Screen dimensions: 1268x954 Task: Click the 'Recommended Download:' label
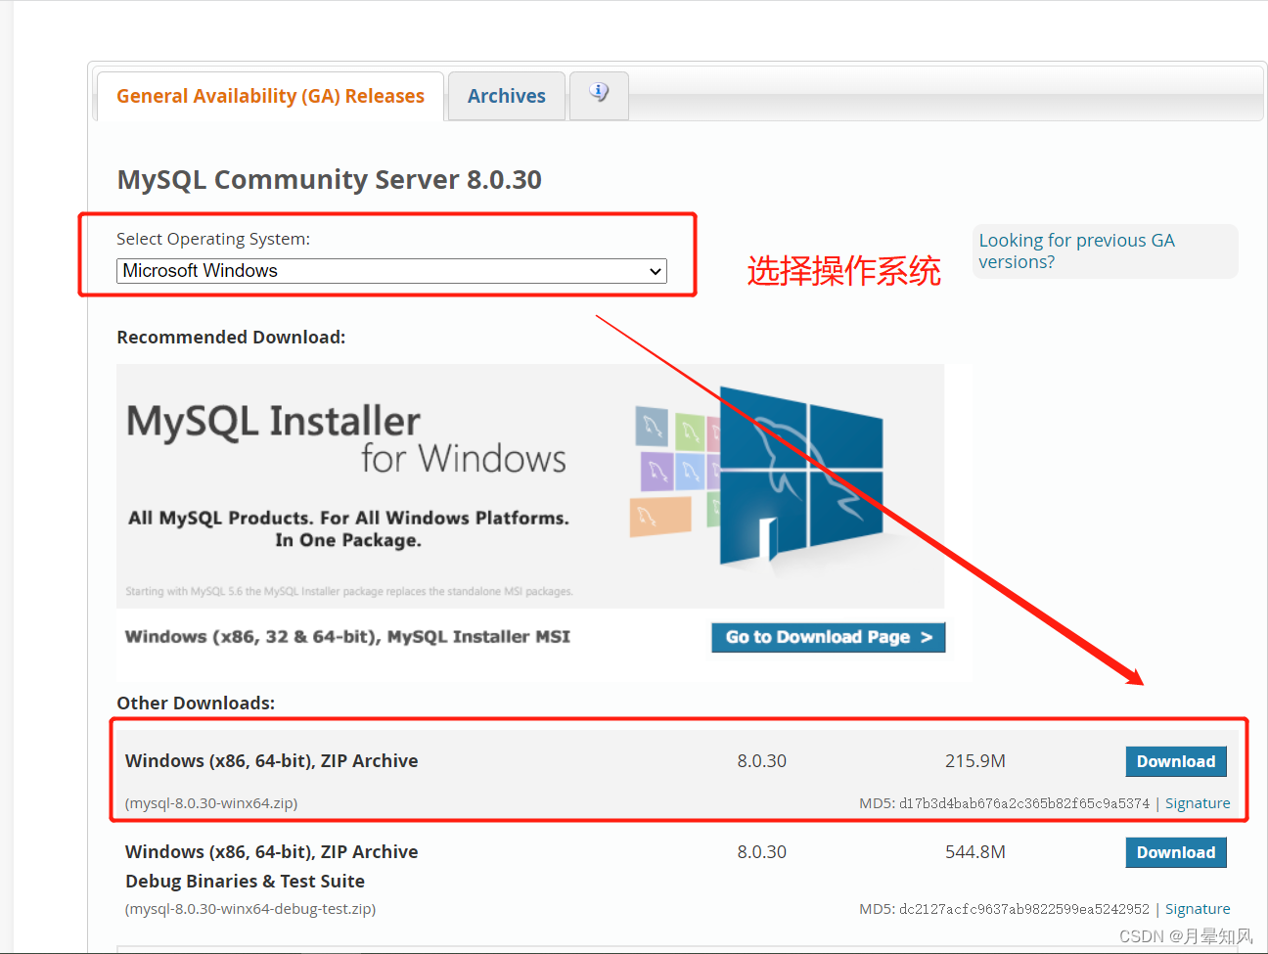[231, 338]
